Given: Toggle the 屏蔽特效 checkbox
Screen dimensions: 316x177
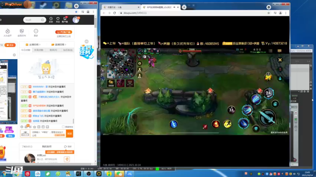Looking at the screenshot, I should (63, 127).
